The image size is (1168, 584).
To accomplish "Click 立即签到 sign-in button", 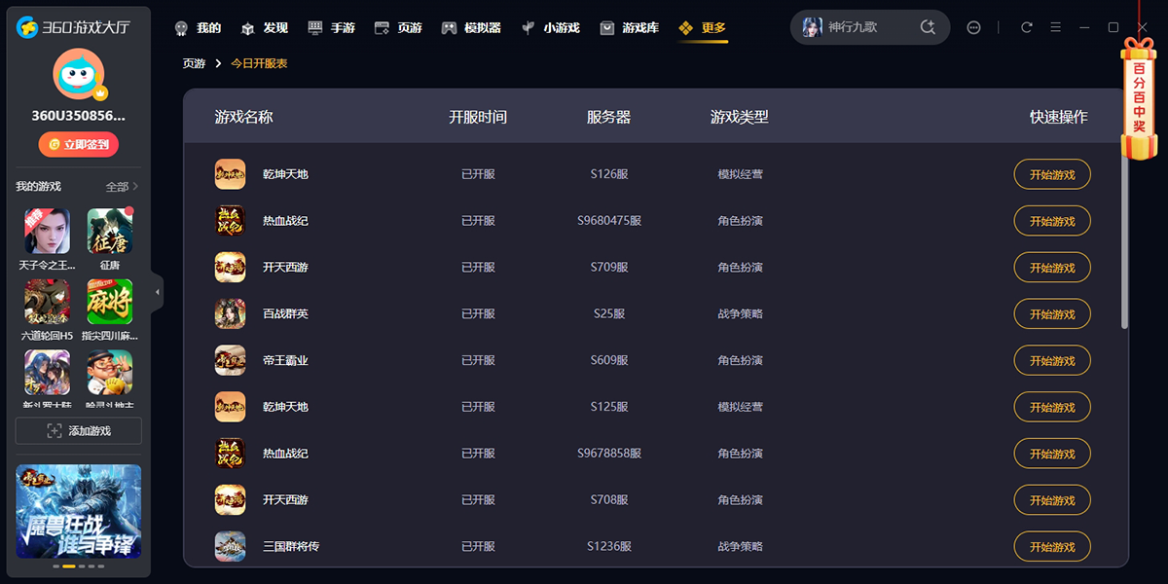I will tap(79, 144).
